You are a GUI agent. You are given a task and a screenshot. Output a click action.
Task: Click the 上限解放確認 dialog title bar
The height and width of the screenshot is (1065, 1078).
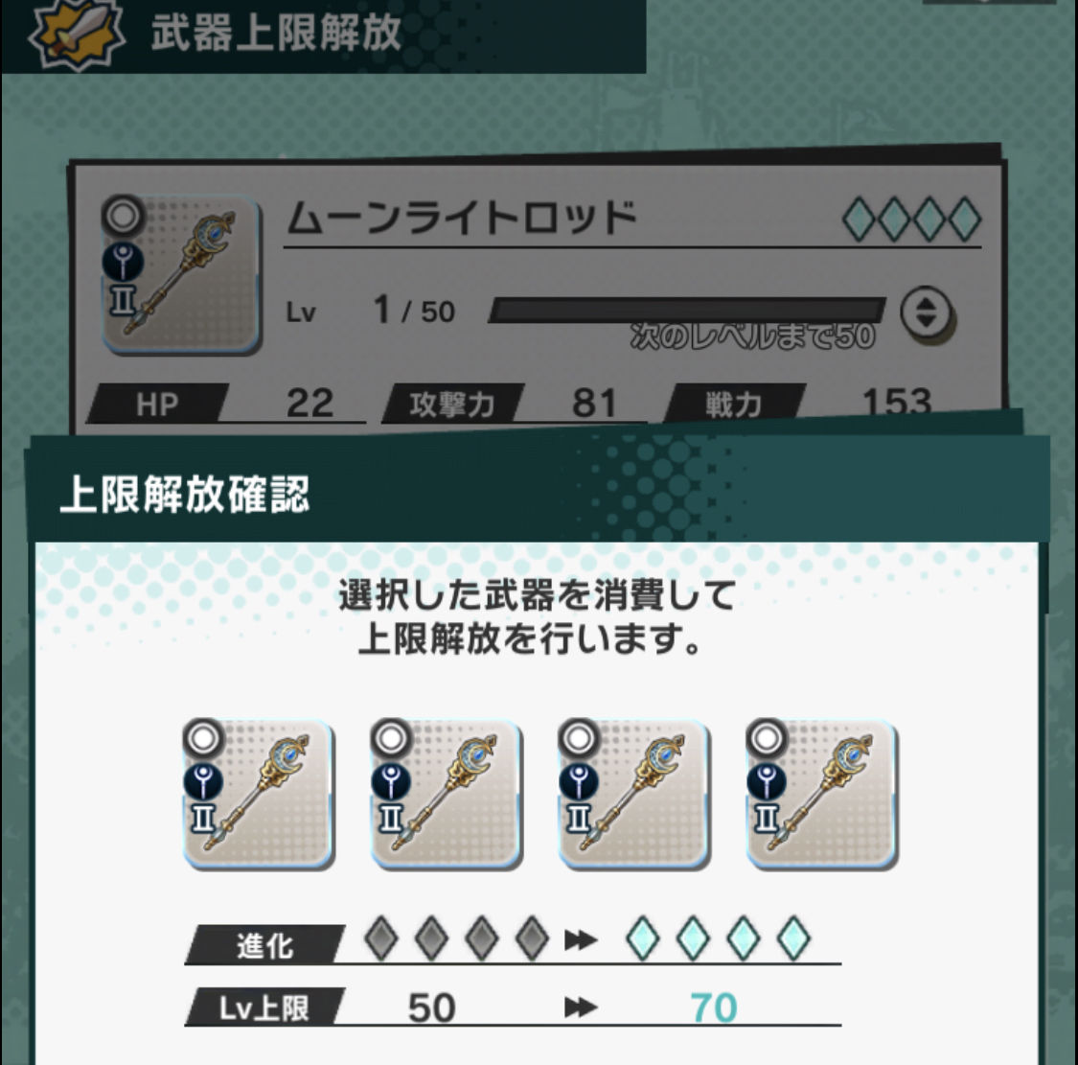pos(537,494)
